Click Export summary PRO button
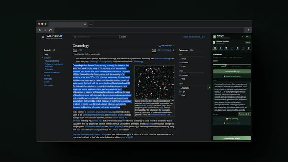Screen dimensions: 288x162 [232, 123]
